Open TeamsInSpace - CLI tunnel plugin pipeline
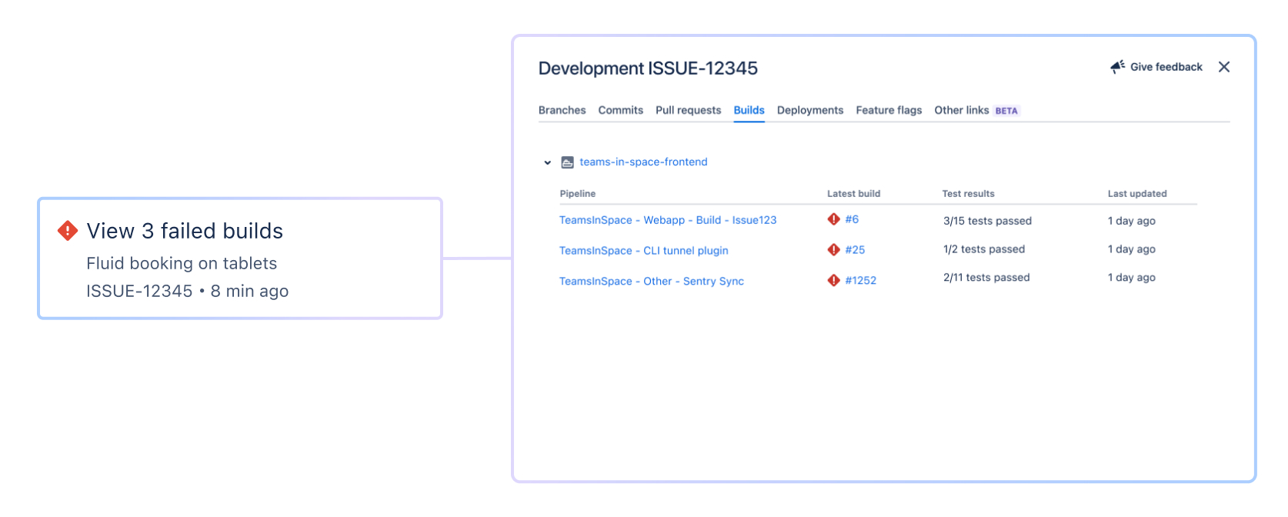This screenshot has width=1288, height=517. click(644, 251)
